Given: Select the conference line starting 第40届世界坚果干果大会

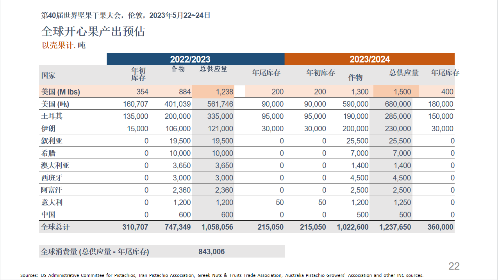Looking at the screenshot, I should point(126,15).
